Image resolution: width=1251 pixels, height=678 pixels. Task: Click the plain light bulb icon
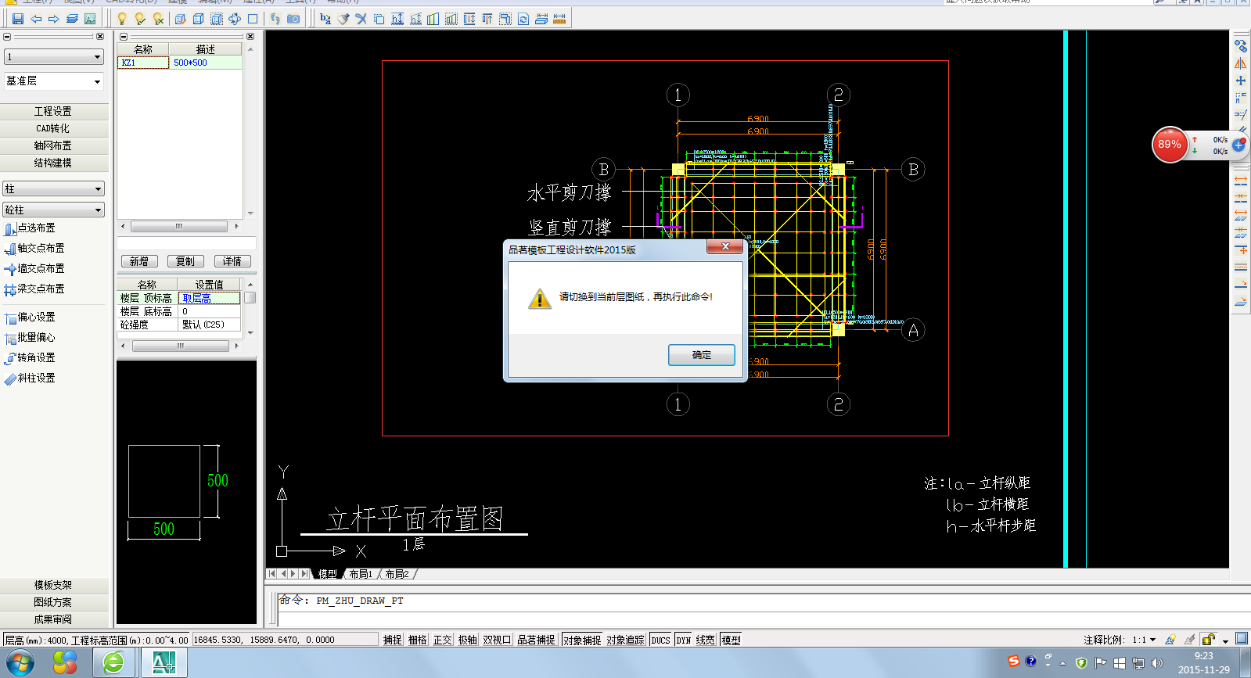[122, 19]
